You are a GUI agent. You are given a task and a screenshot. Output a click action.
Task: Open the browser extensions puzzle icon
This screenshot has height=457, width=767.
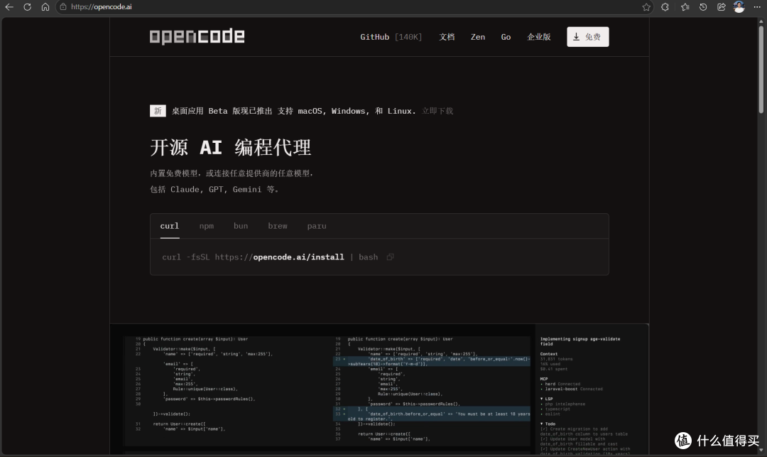click(x=665, y=7)
